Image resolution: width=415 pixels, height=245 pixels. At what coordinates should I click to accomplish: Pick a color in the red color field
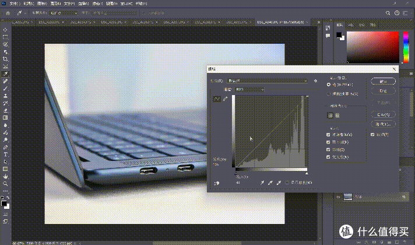click(372, 47)
